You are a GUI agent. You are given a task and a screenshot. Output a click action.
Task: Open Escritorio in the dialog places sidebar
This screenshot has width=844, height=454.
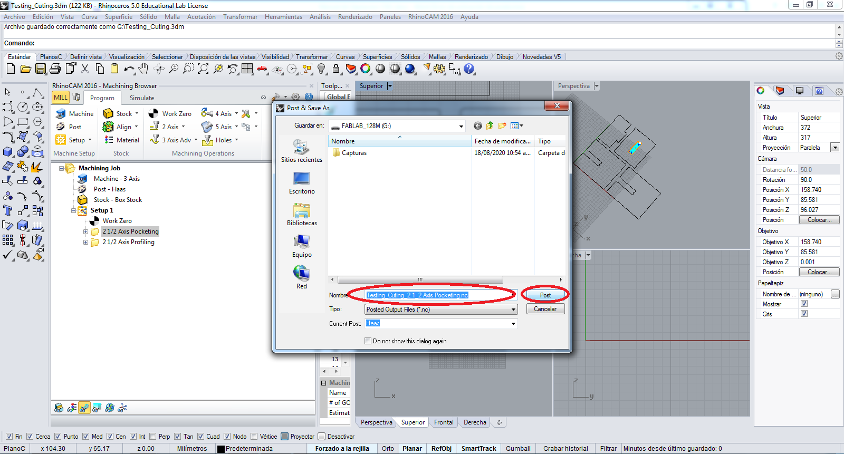point(302,183)
